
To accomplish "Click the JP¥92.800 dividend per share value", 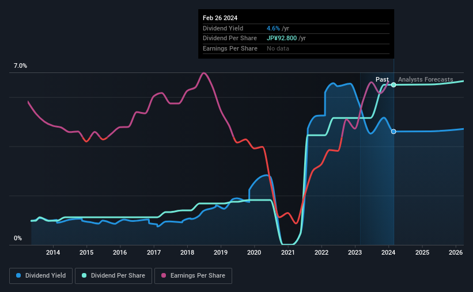I will point(282,39).
